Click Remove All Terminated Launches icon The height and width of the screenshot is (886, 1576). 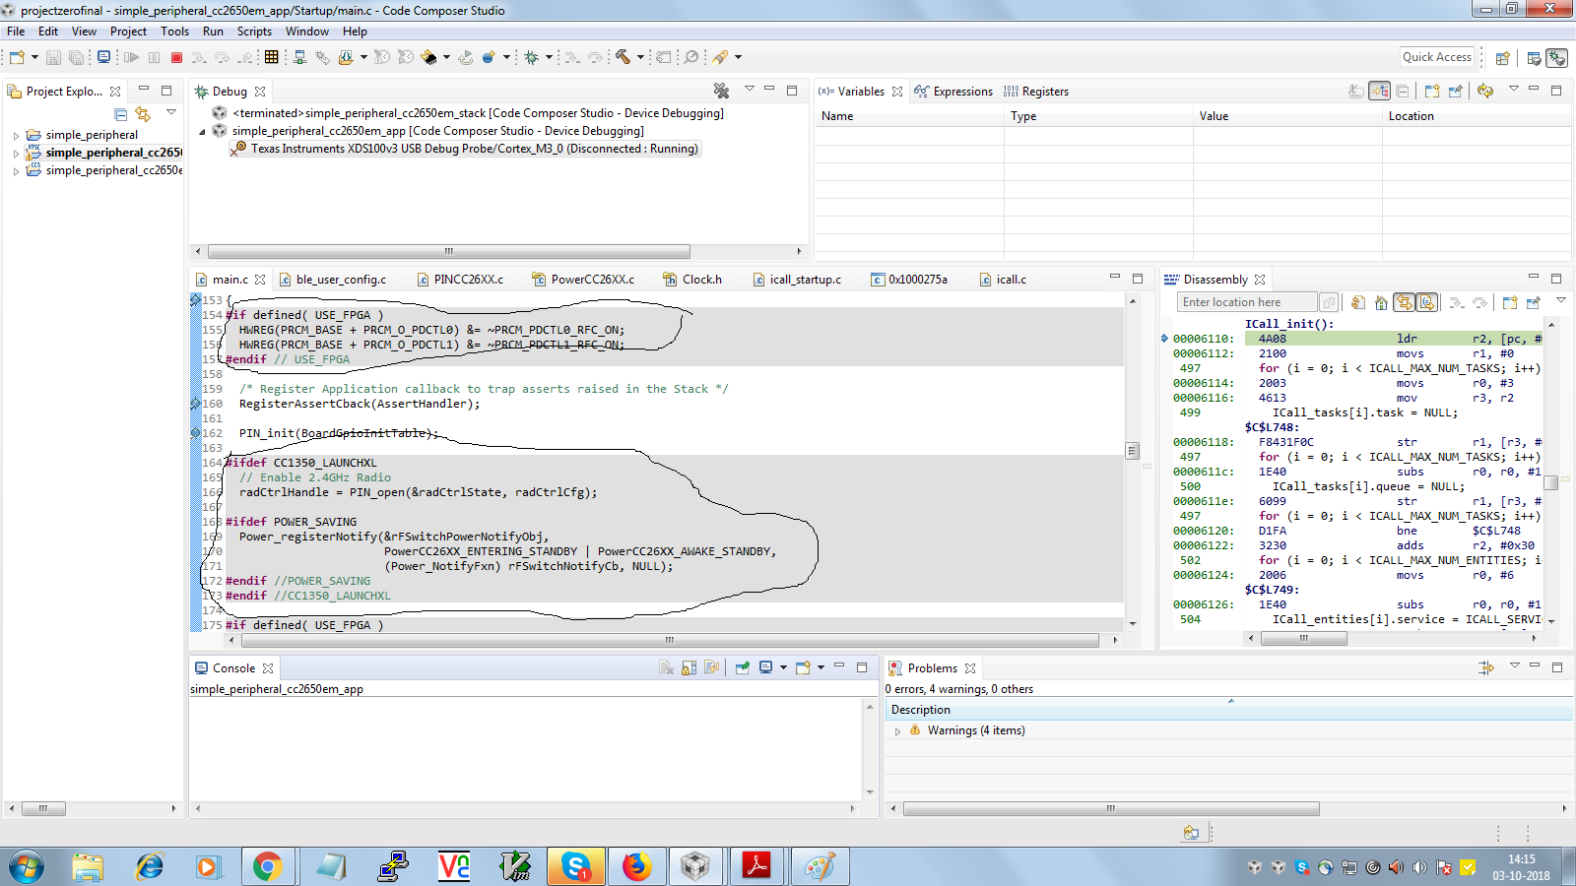pos(721,91)
